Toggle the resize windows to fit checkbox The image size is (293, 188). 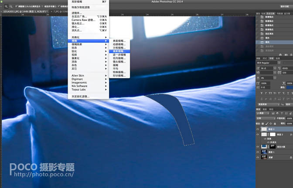[16, 7]
